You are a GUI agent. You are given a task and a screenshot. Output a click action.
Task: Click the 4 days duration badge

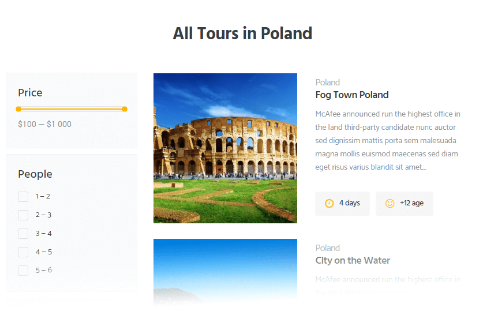342,204
